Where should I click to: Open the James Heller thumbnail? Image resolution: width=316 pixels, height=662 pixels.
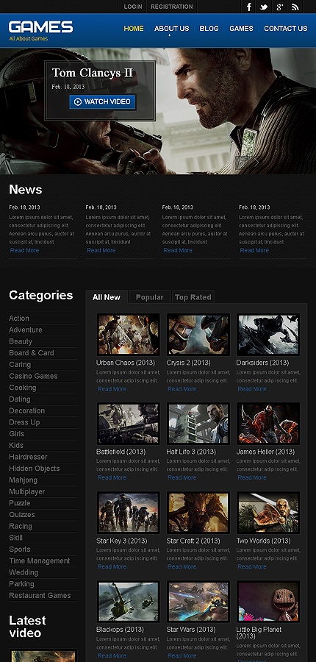click(268, 424)
